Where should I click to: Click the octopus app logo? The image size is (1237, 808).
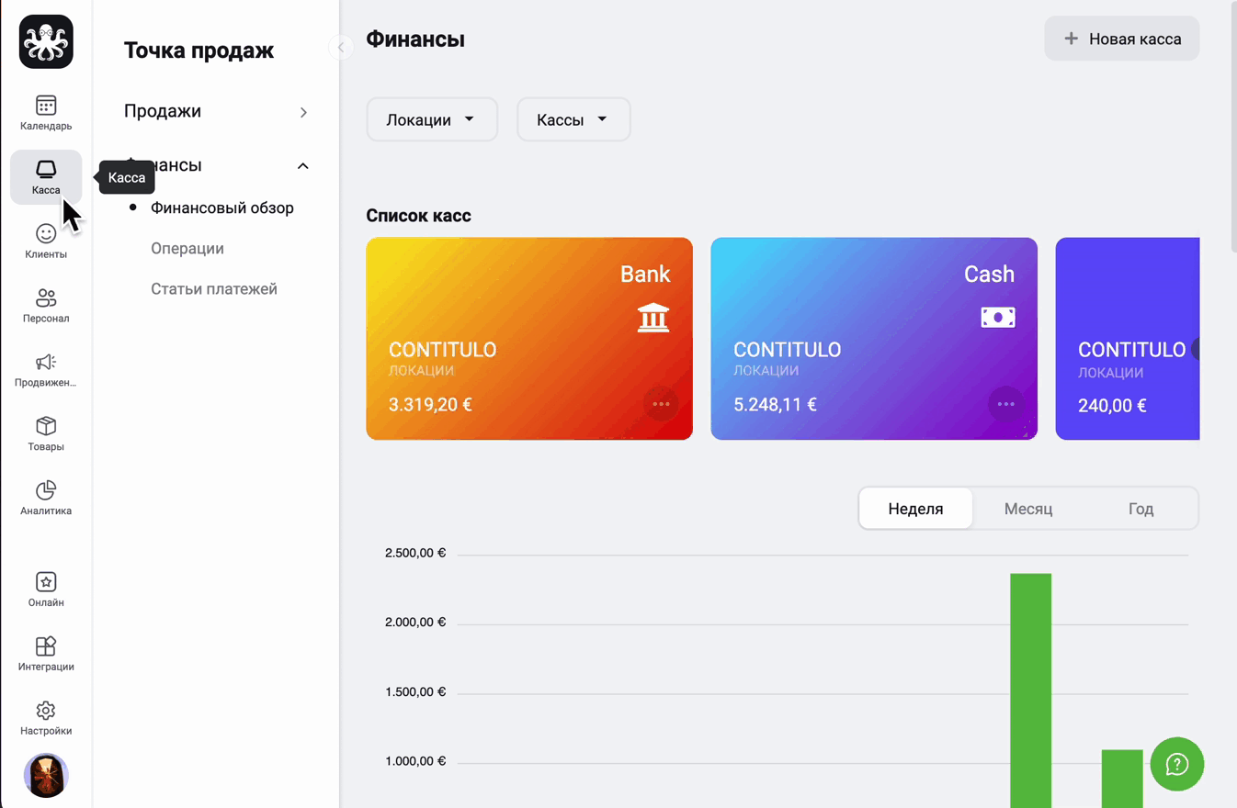(x=46, y=41)
